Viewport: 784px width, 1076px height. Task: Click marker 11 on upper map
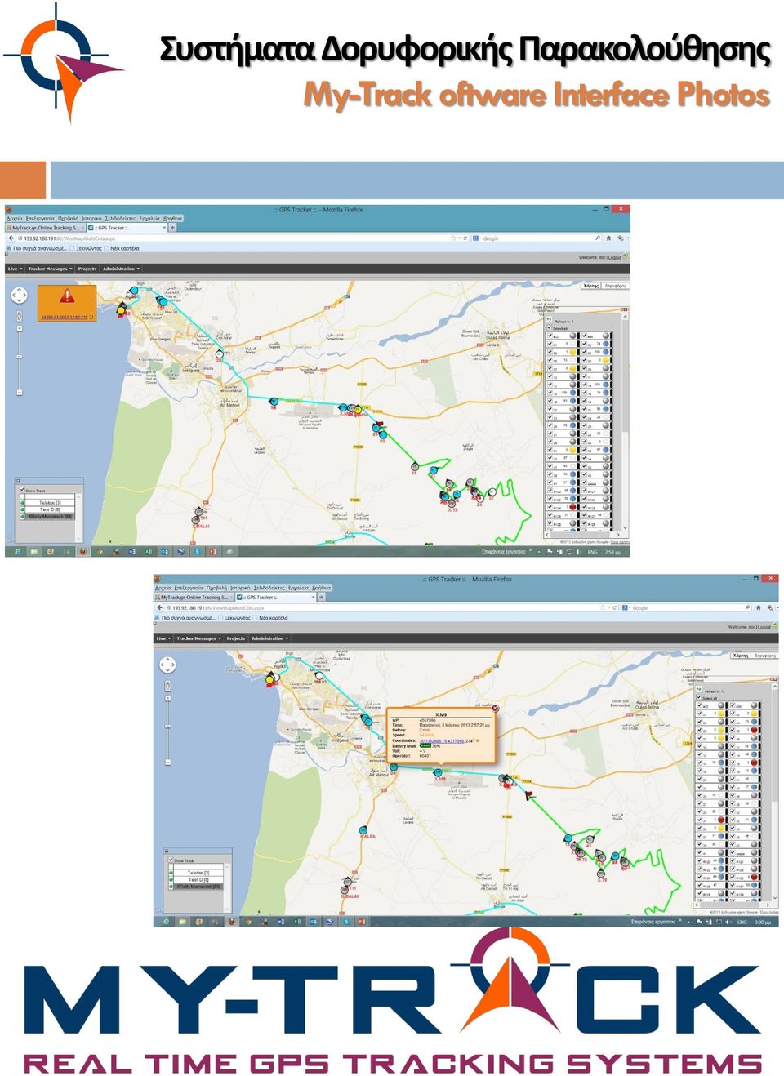tap(415, 467)
